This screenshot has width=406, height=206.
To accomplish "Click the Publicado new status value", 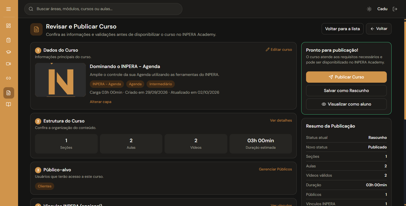I will pos(377,147).
